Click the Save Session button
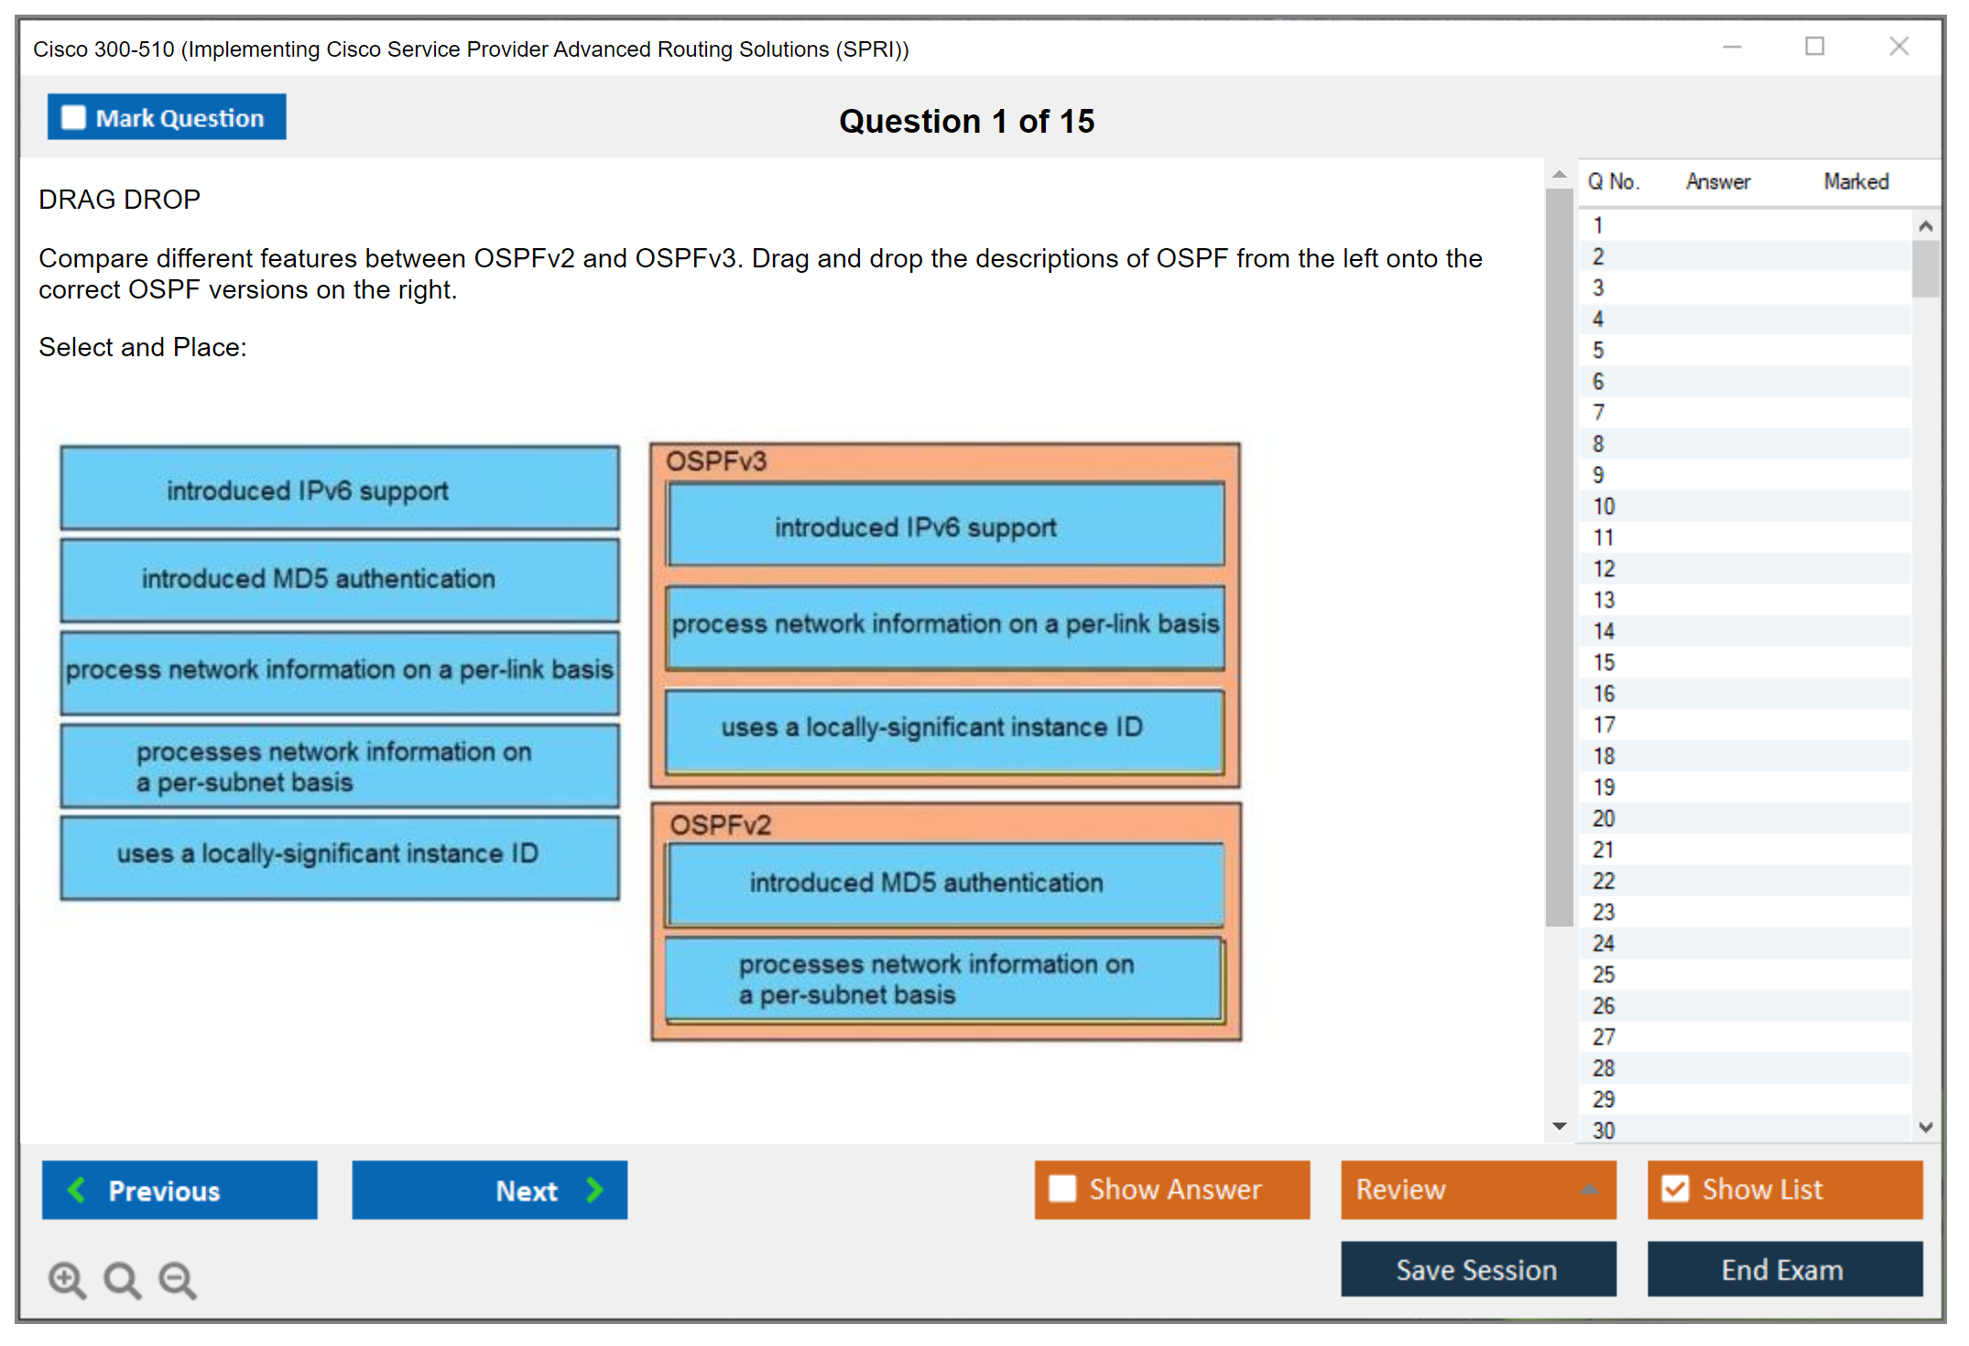The height and width of the screenshot is (1346, 1969). click(1477, 1269)
